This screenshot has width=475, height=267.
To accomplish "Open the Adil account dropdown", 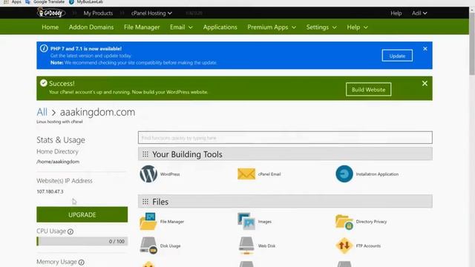I will pos(419,13).
